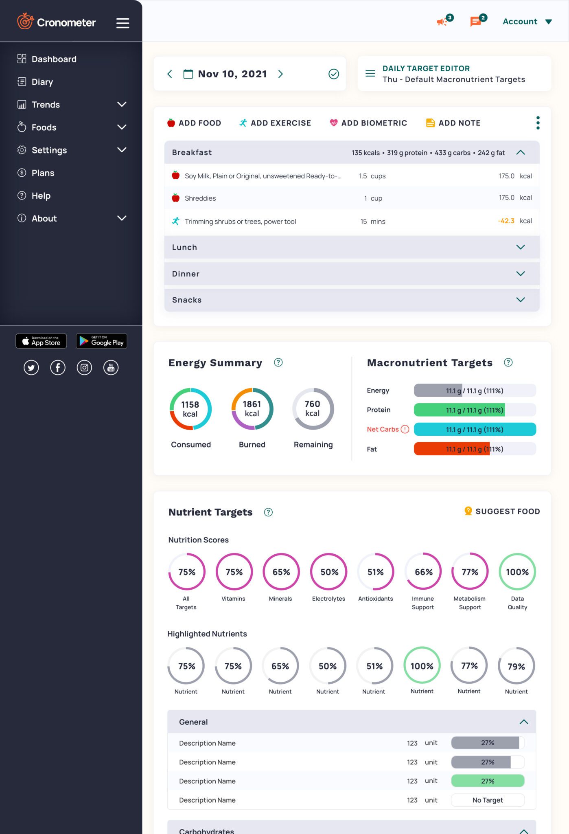Expand the Lunch meal group

pos(520,247)
